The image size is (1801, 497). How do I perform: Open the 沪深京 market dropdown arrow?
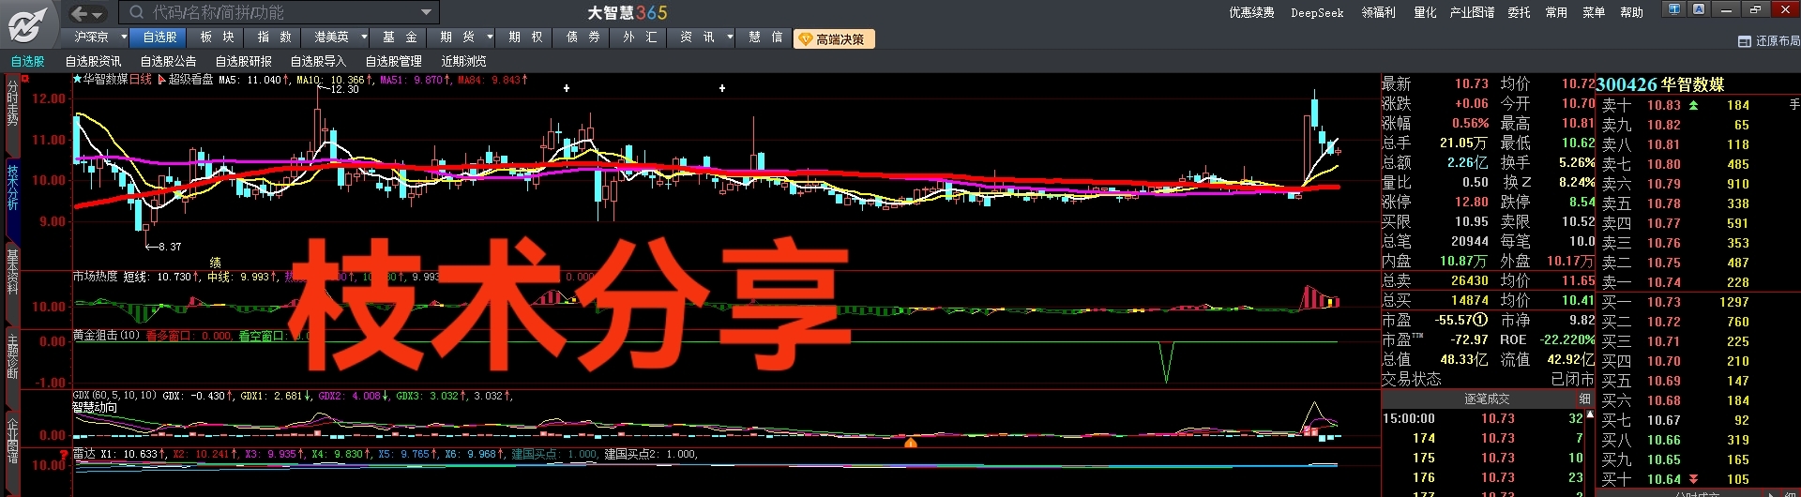(124, 38)
